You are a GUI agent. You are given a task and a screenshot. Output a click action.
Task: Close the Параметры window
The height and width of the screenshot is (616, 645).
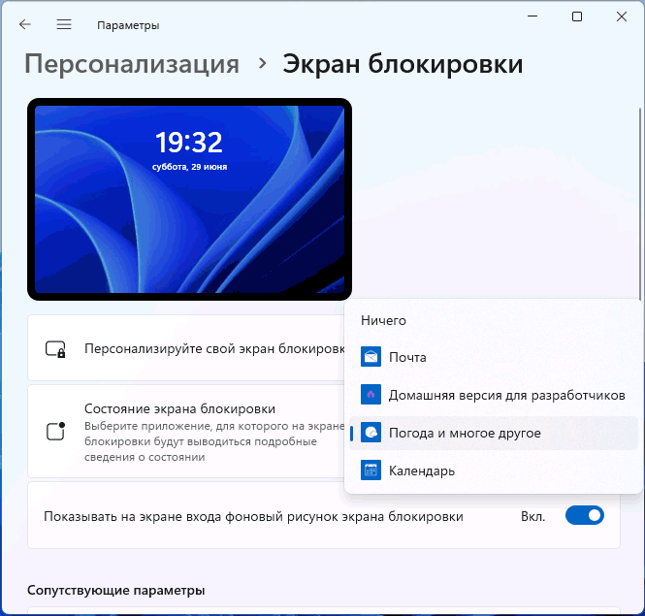pyautogui.click(x=622, y=16)
